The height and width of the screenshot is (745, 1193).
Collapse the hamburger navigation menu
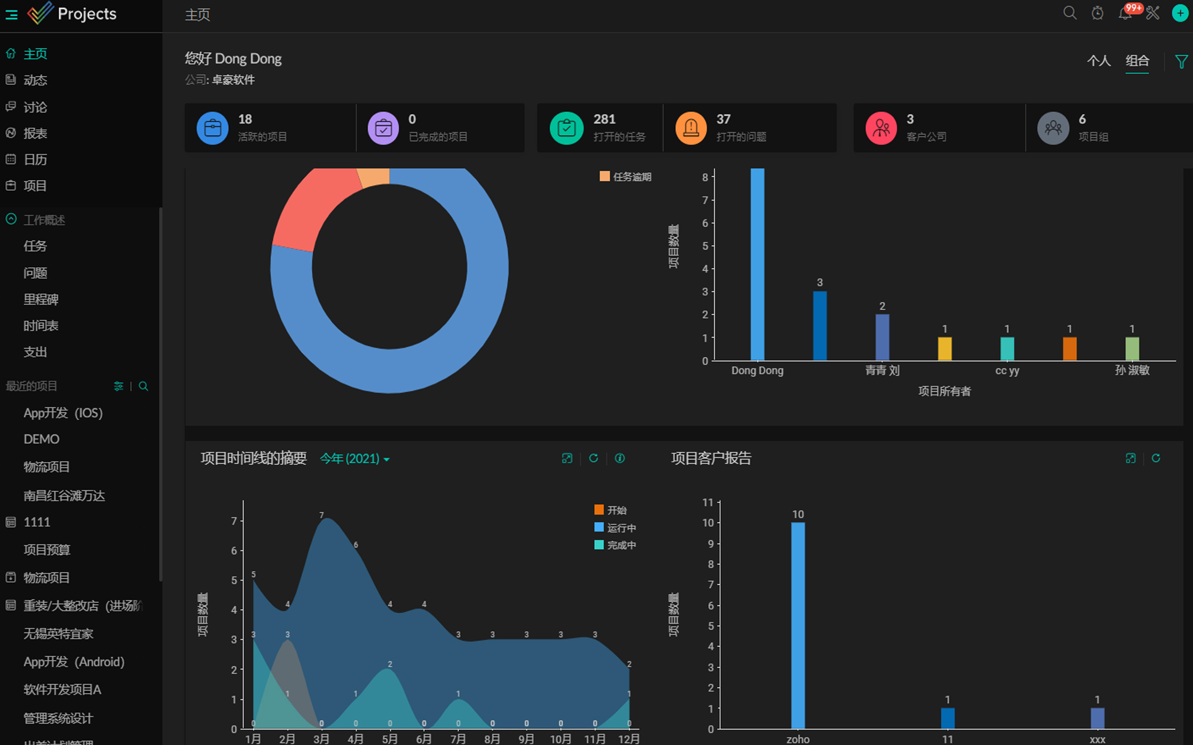pyautogui.click(x=12, y=15)
